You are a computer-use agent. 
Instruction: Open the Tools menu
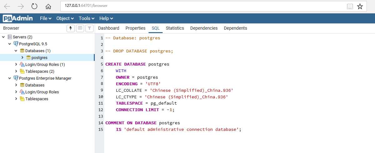coord(87,18)
